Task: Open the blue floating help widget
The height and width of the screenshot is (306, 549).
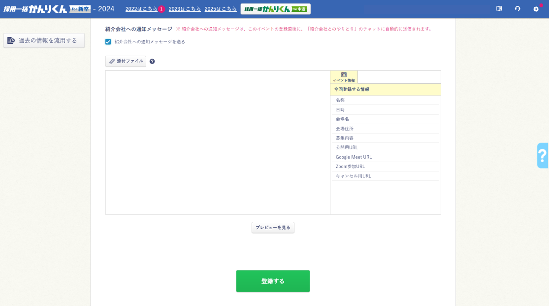Action: 543,156
